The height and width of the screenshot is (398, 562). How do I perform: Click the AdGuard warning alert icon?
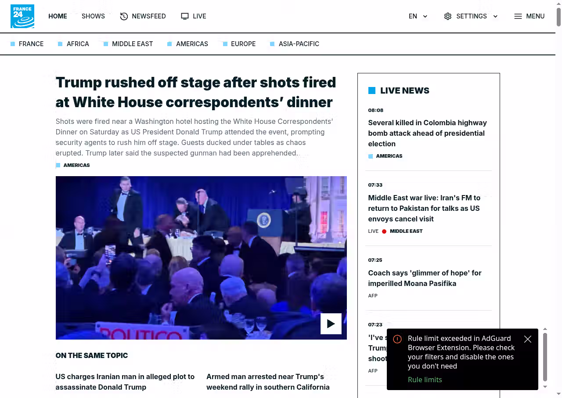[x=397, y=339]
